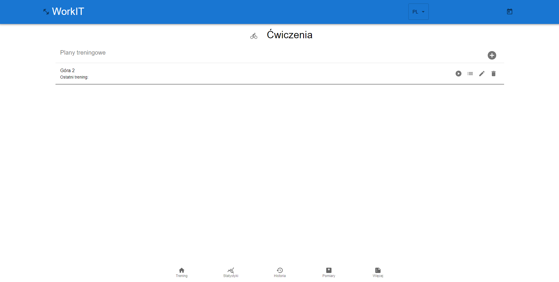Viewport: 559px width, 282px height.
Task: Open the WorkIT home title
Action: pos(68,11)
